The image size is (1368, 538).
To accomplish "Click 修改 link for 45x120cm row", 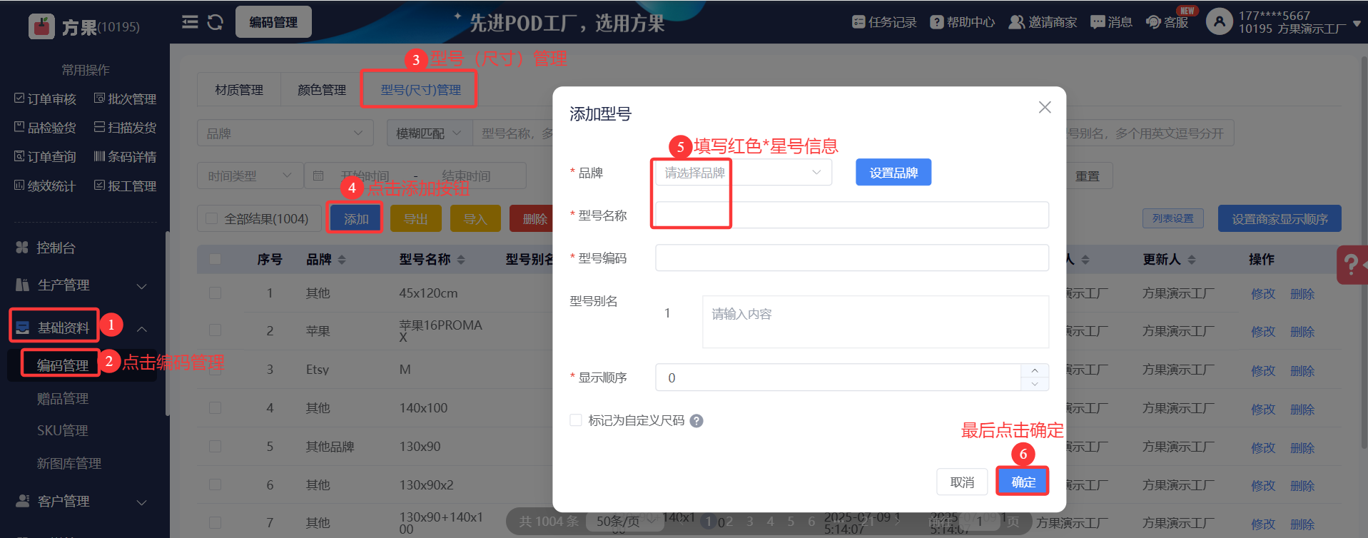I will tap(1262, 293).
